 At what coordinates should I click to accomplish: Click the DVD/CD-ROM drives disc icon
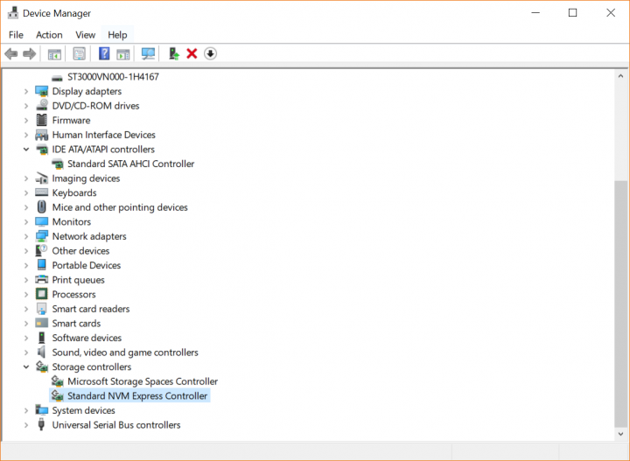(41, 106)
